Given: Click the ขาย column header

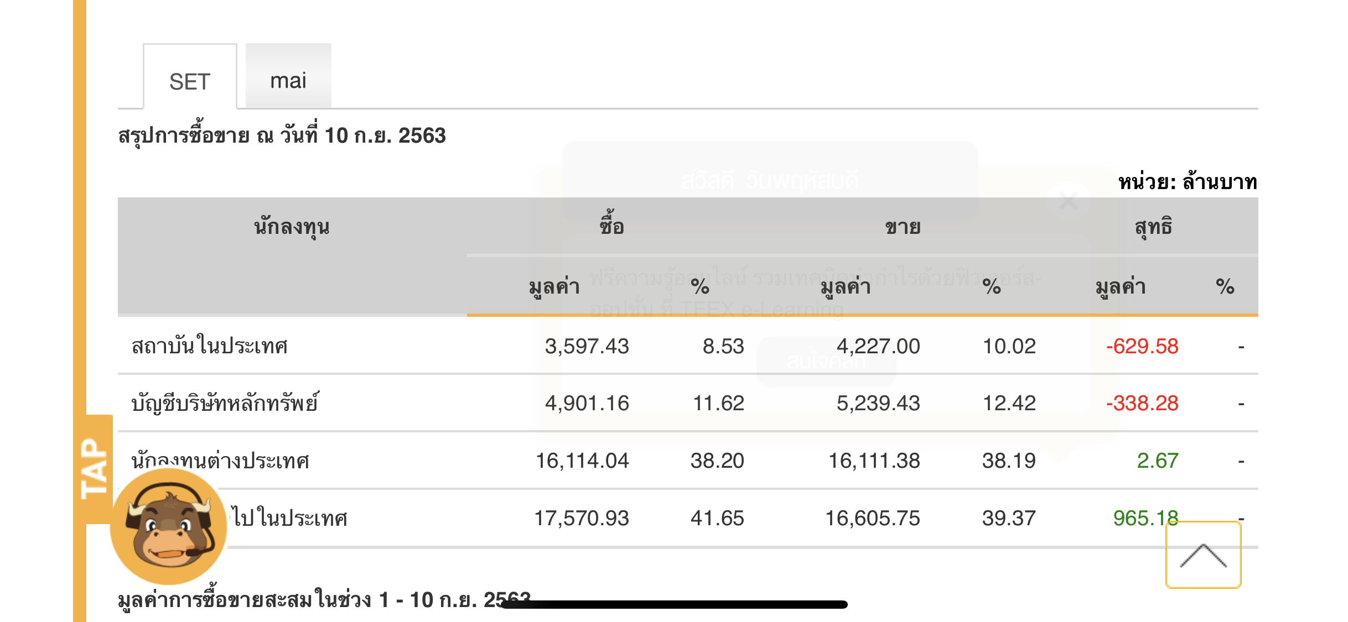Looking at the screenshot, I should tap(903, 227).
